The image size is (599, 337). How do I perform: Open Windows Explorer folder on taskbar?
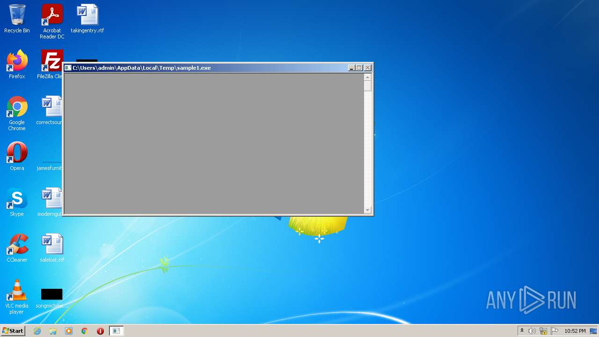tap(53, 331)
